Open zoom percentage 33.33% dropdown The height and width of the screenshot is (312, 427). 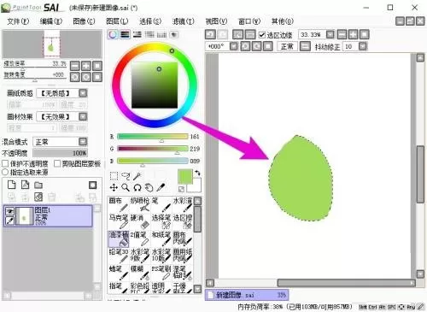tap(330, 34)
